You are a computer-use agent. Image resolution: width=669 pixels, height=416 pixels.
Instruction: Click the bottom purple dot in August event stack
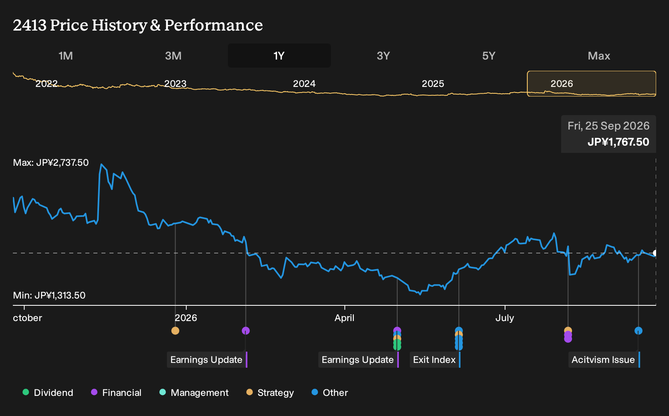568,339
